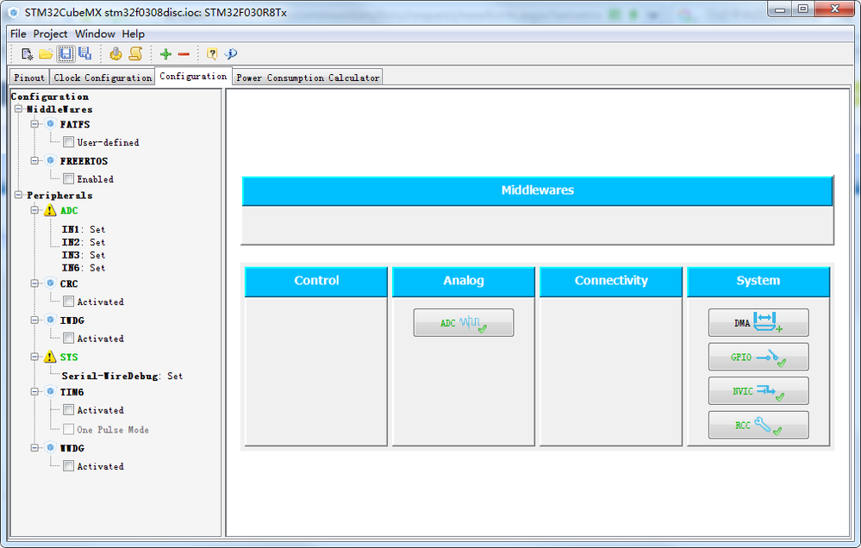This screenshot has width=861, height=548.
Task: Open the GPIO configuration button
Action: [x=758, y=357]
